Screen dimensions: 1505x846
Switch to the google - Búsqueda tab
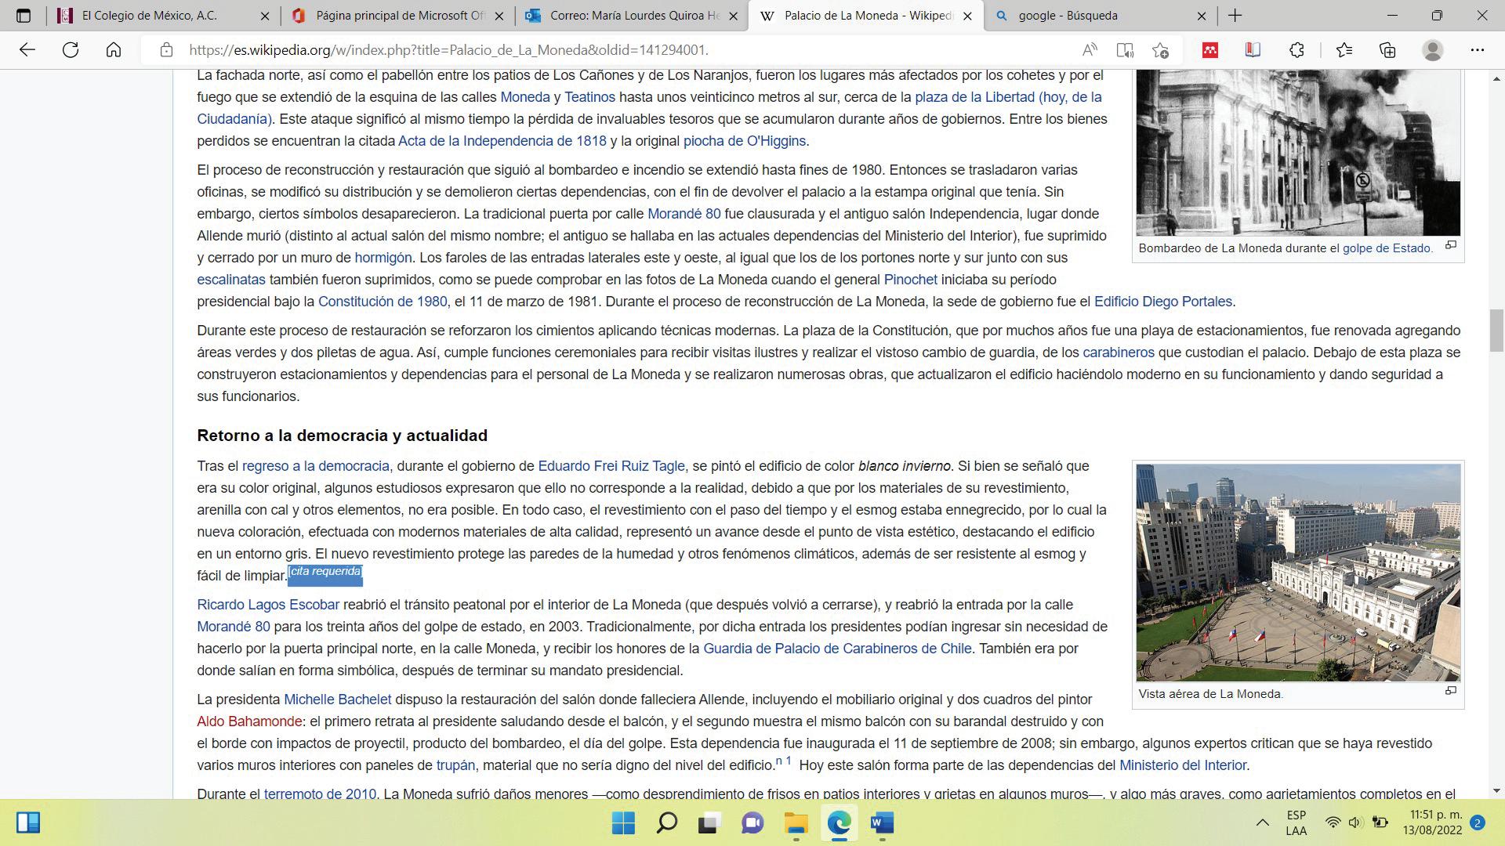point(1068,16)
